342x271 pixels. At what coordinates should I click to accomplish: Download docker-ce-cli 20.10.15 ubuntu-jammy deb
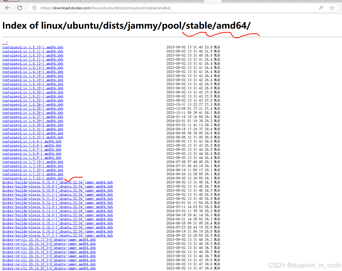49,248
